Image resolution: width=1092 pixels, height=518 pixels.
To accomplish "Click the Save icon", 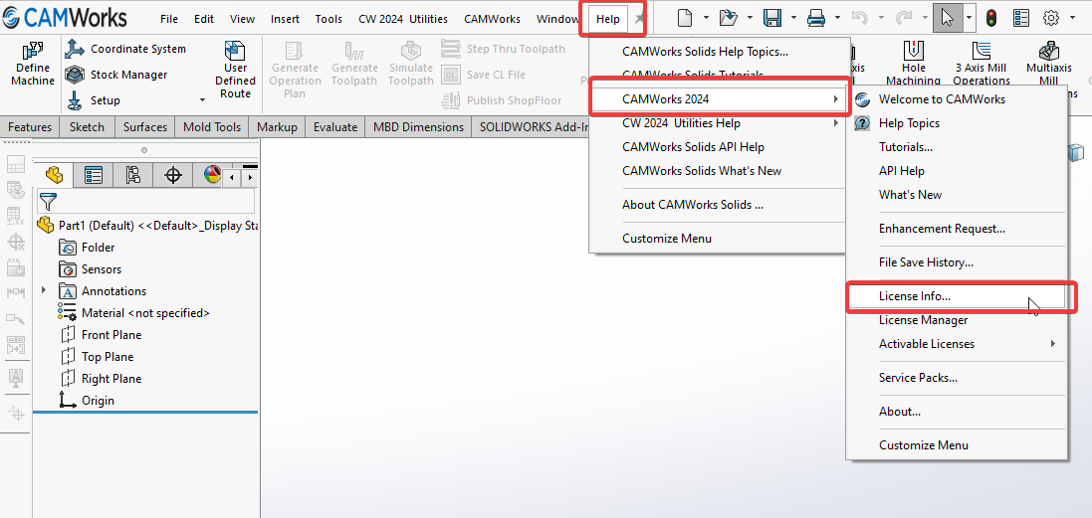I will click(771, 18).
